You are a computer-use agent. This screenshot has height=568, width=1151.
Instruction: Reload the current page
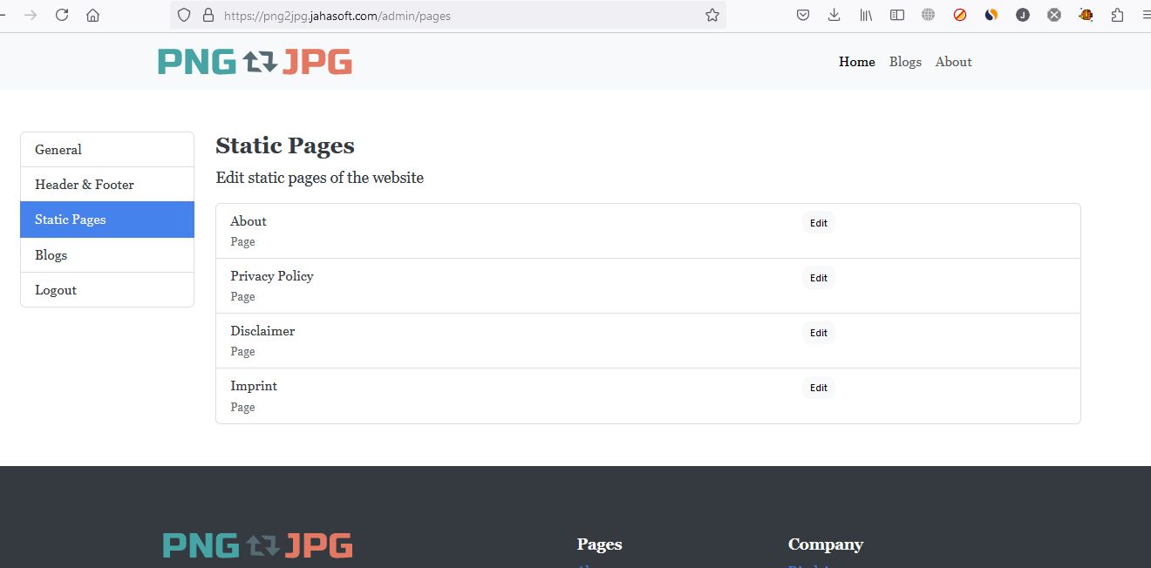pos(62,15)
